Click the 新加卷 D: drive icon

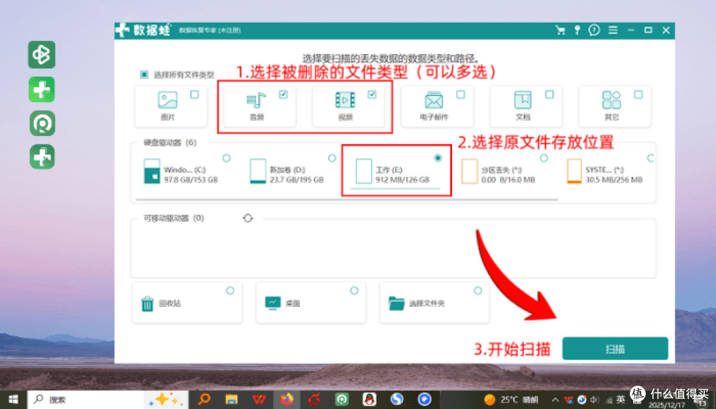tap(257, 171)
